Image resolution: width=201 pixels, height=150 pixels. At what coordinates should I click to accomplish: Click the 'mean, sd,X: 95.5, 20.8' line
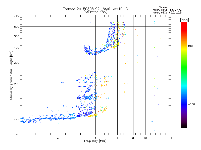tap(167, 12)
